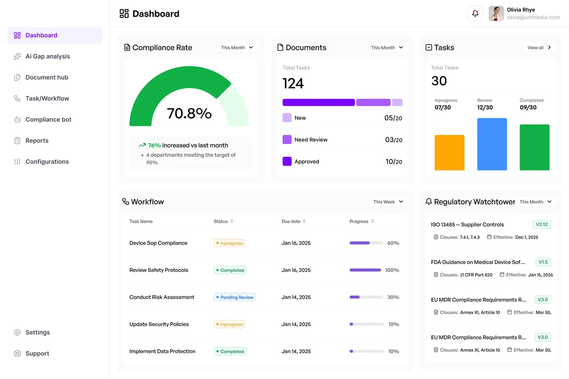Click FDA Guidance on Medical Device entry
Image resolution: width=569 pixels, height=379 pixels.
coord(491,268)
